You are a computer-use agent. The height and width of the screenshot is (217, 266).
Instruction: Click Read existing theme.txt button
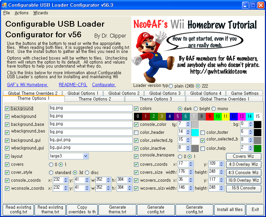coord(50,210)
